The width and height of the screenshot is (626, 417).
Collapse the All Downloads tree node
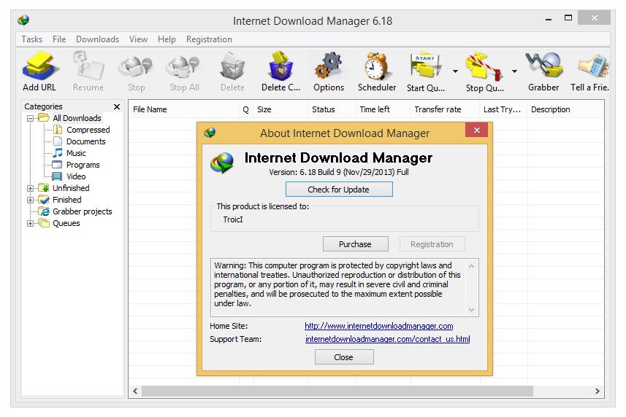(x=30, y=118)
